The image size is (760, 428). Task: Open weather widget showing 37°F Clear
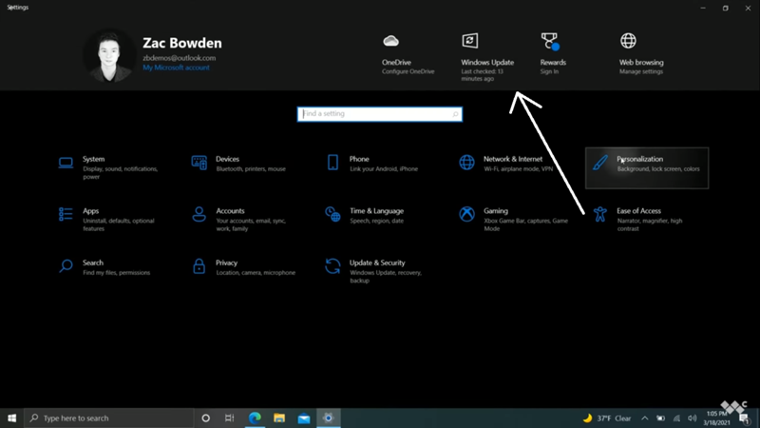coord(606,418)
